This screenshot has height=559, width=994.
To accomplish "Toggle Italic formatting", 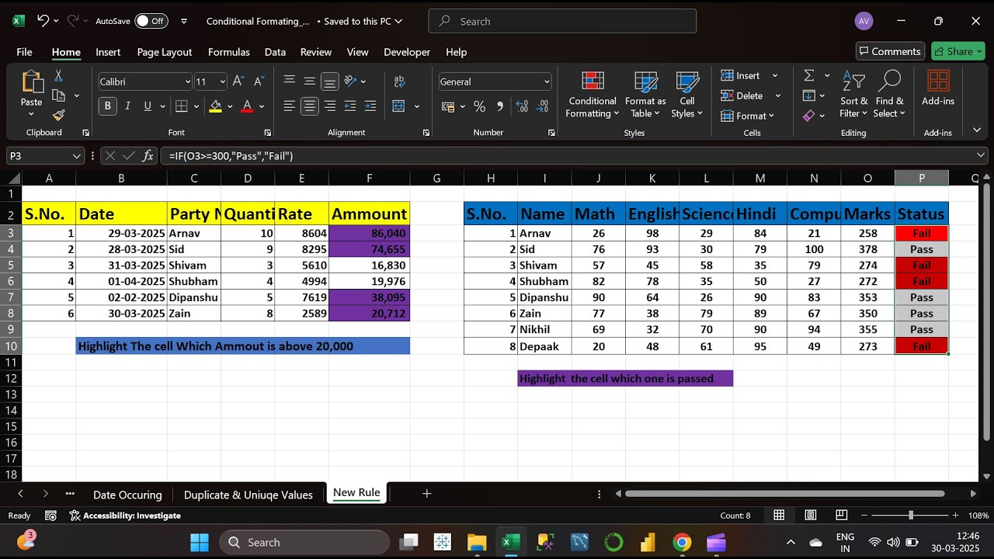I will pyautogui.click(x=127, y=106).
